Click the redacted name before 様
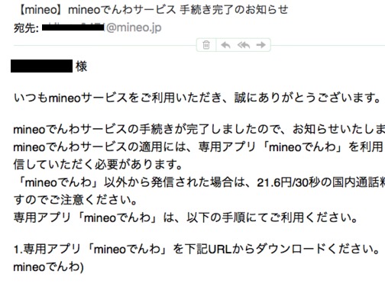 click(41, 66)
